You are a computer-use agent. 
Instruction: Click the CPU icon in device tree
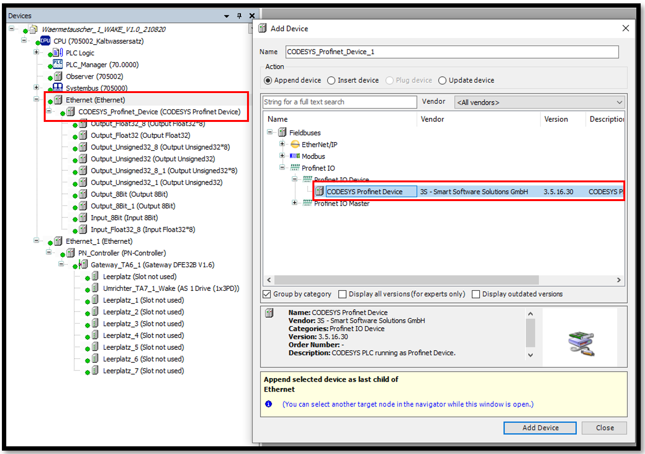point(45,41)
